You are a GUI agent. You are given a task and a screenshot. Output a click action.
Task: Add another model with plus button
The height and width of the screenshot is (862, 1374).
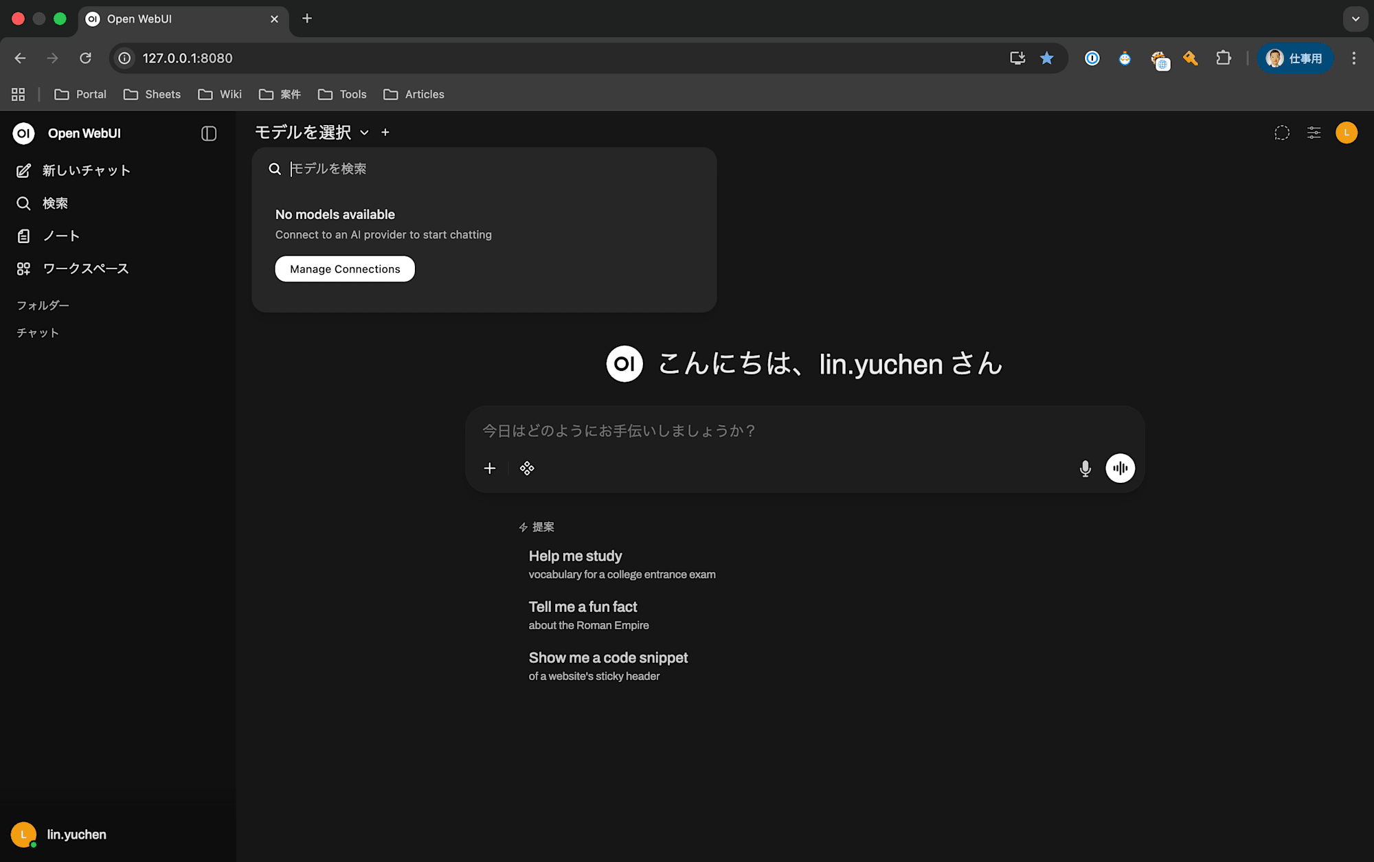pyautogui.click(x=385, y=132)
